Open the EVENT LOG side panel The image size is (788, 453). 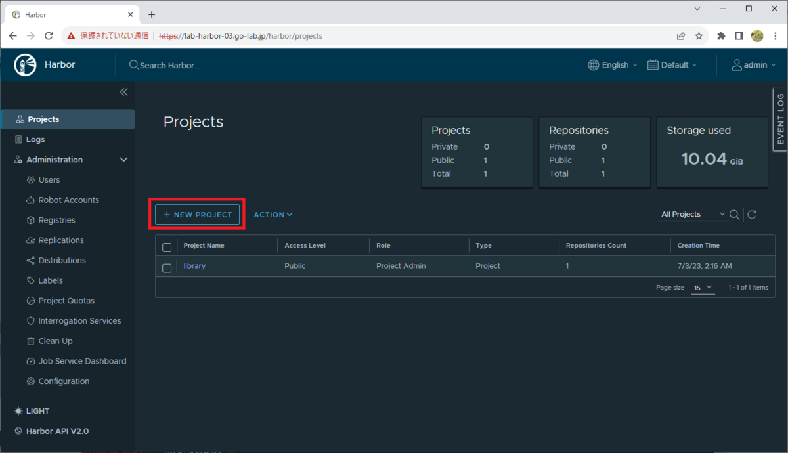[x=780, y=119]
